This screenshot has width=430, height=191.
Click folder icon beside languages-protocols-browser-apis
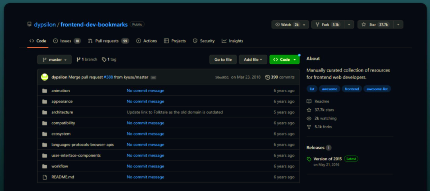click(x=45, y=145)
